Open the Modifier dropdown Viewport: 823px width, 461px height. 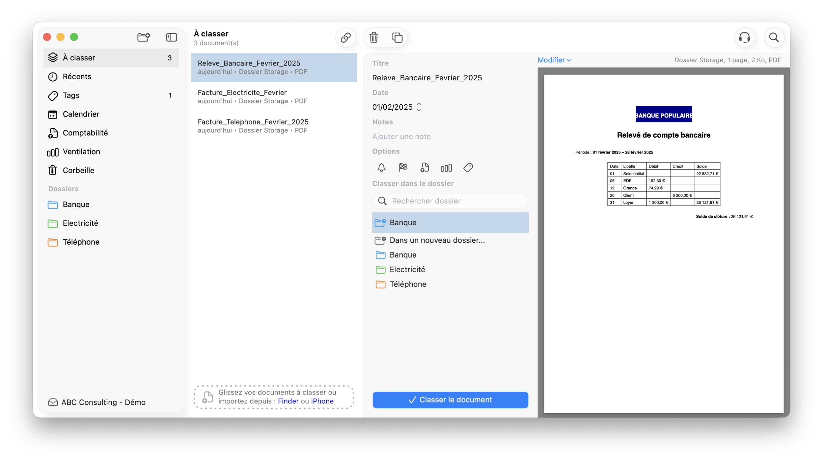pos(554,60)
